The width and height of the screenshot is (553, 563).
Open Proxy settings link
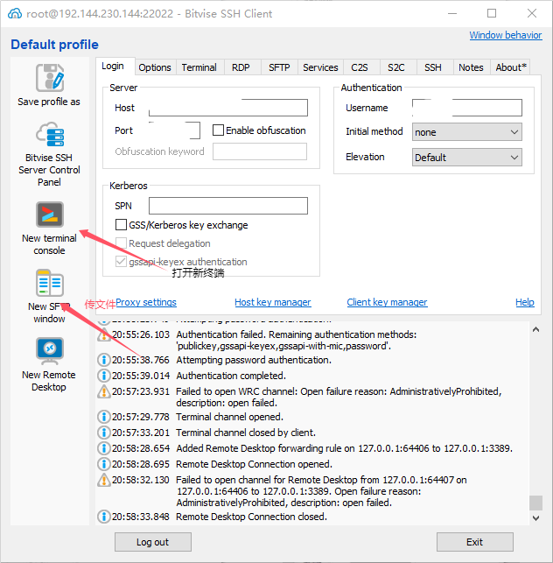[x=146, y=302]
